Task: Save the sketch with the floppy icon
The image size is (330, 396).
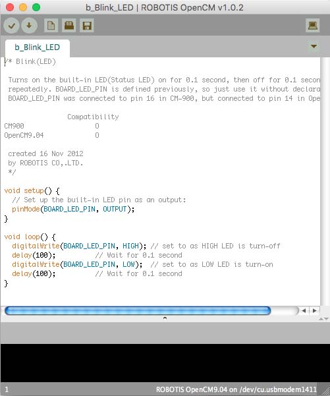Action: click(x=87, y=26)
